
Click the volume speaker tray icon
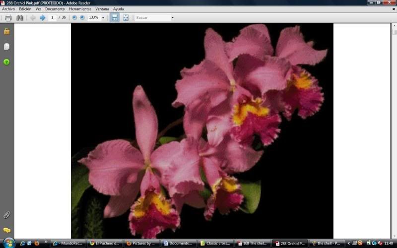point(380,243)
